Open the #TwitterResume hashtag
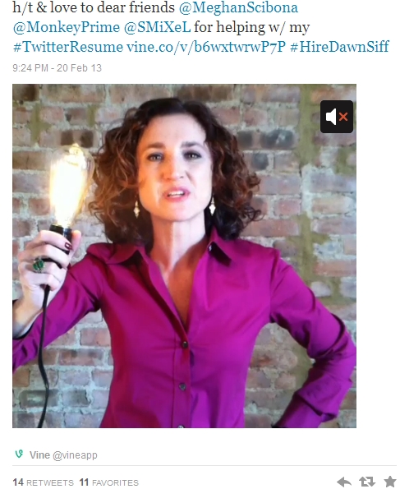Screen dimensions: 400x489 coord(68,47)
